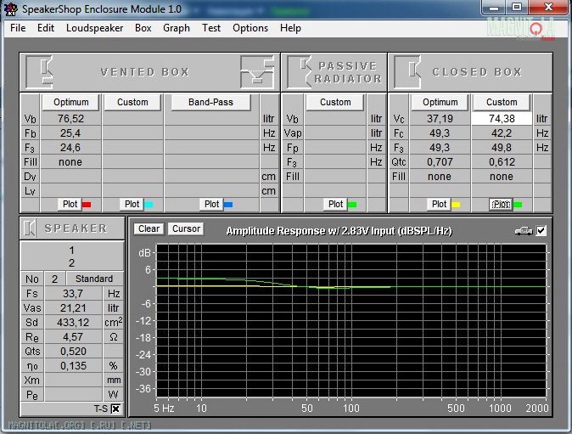Viewport: 572px width, 434px height.
Task: Click vented optimum Fb value 25,4
Action: 70,133
